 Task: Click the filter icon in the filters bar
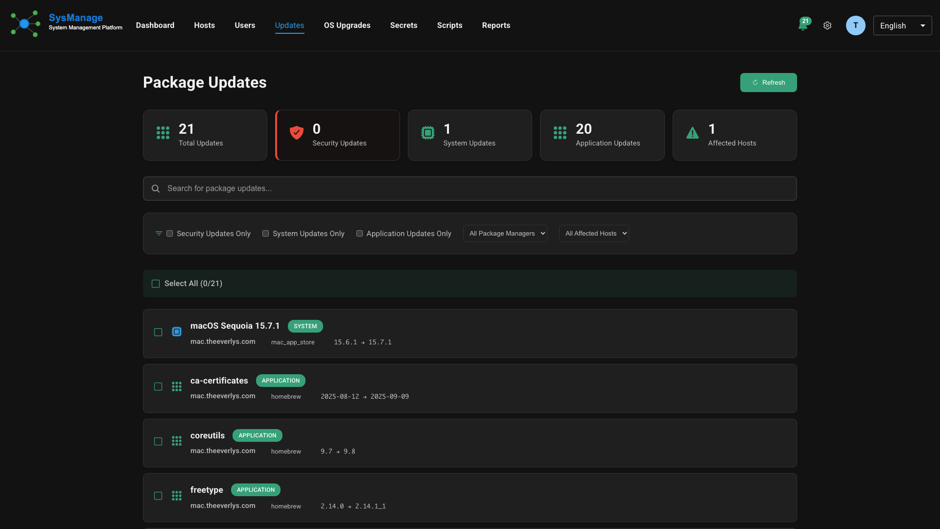(157, 233)
